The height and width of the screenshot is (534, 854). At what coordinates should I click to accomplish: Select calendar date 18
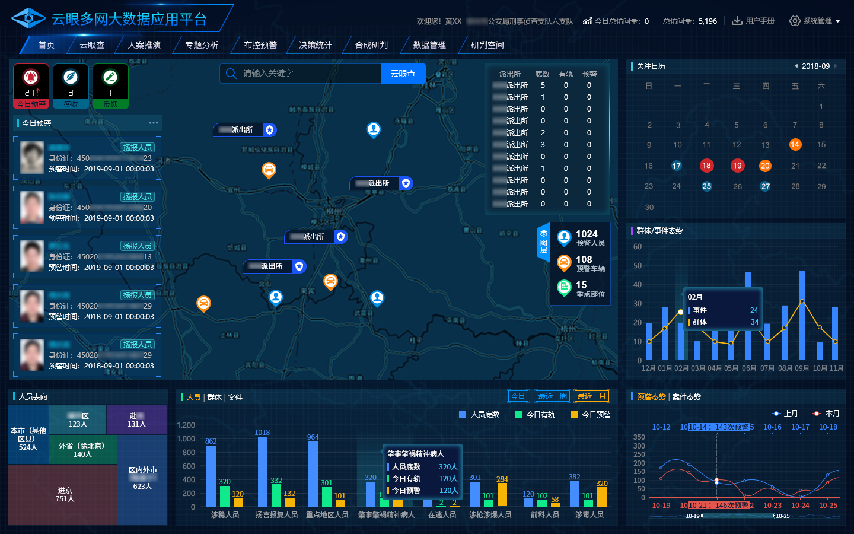coord(706,166)
